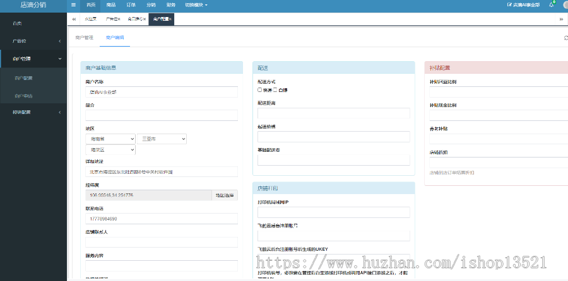Open the province dropdown 海南省
Image resolution: width=568 pixels, height=281 pixels.
click(110, 139)
